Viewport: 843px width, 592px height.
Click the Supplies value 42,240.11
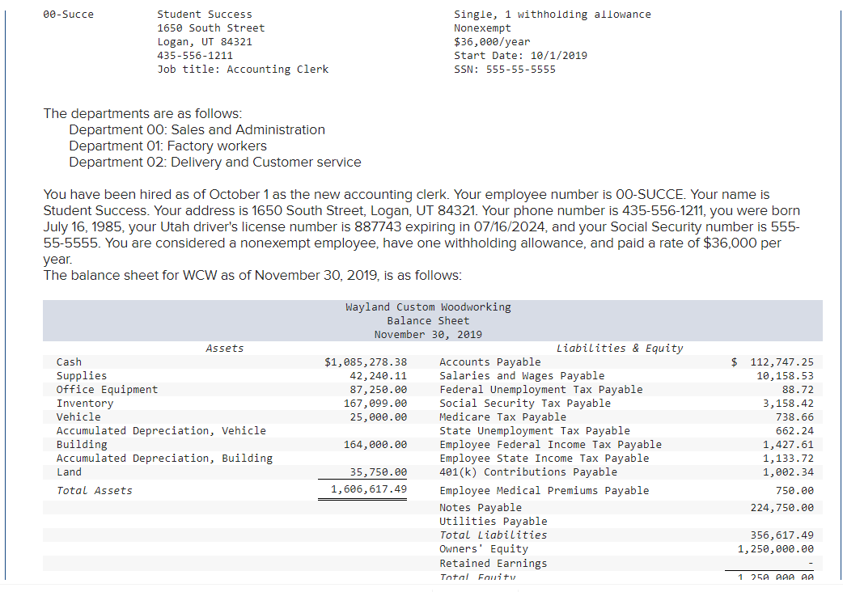coord(379,375)
